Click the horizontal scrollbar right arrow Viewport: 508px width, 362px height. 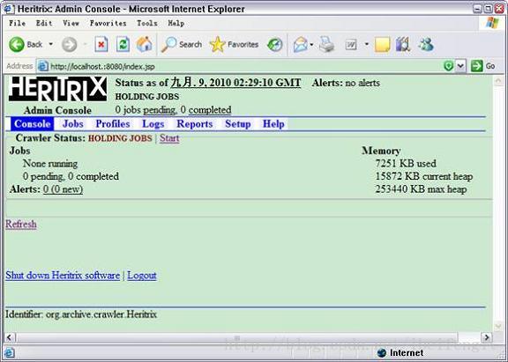coord(486,337)
